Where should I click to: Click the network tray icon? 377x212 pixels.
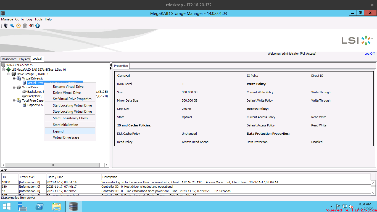click(x=345, y=206)
